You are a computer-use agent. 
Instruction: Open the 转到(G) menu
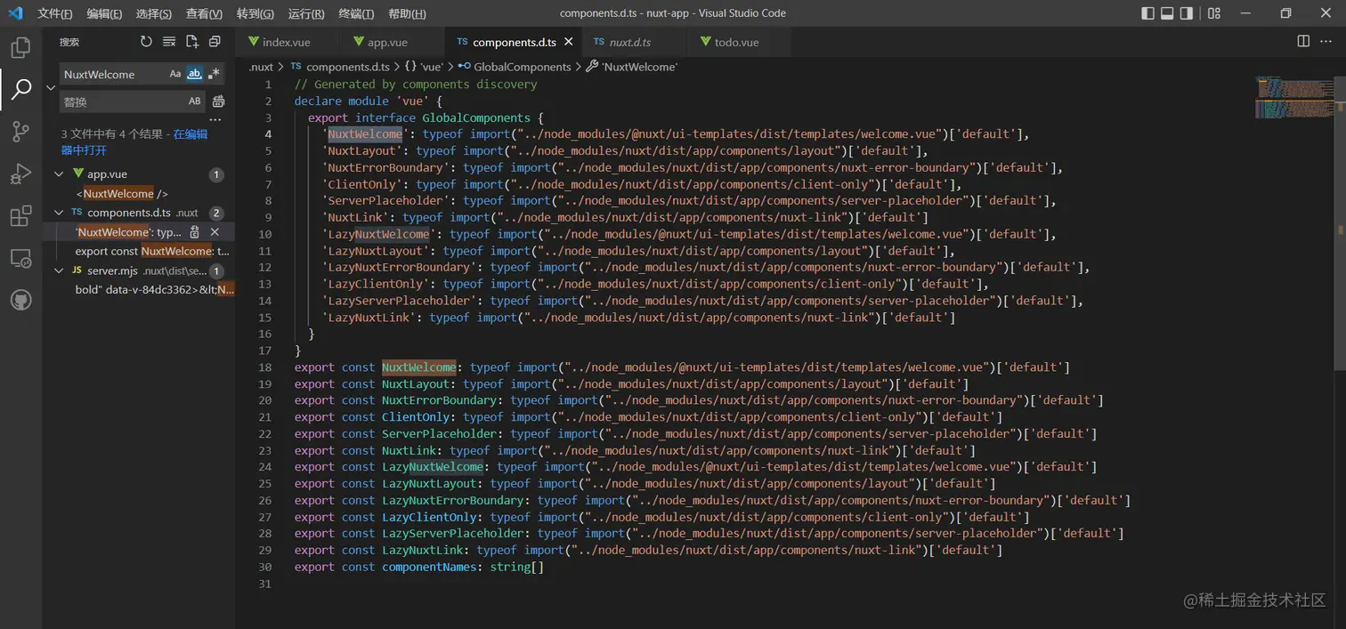coord(255,13)
